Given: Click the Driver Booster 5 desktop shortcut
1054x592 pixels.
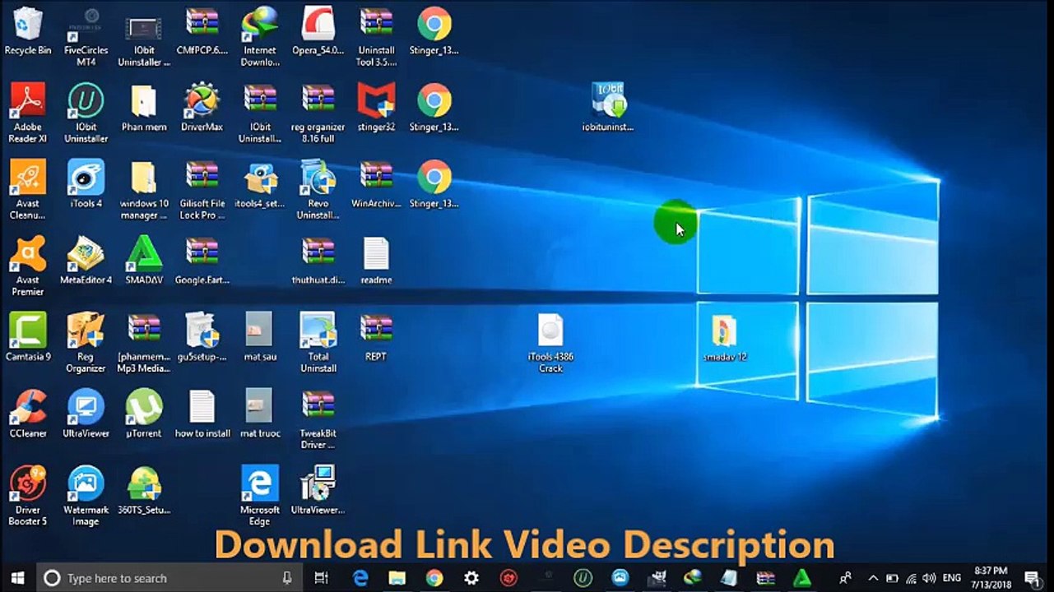Looking at the screenshot, I should [28, 496].
